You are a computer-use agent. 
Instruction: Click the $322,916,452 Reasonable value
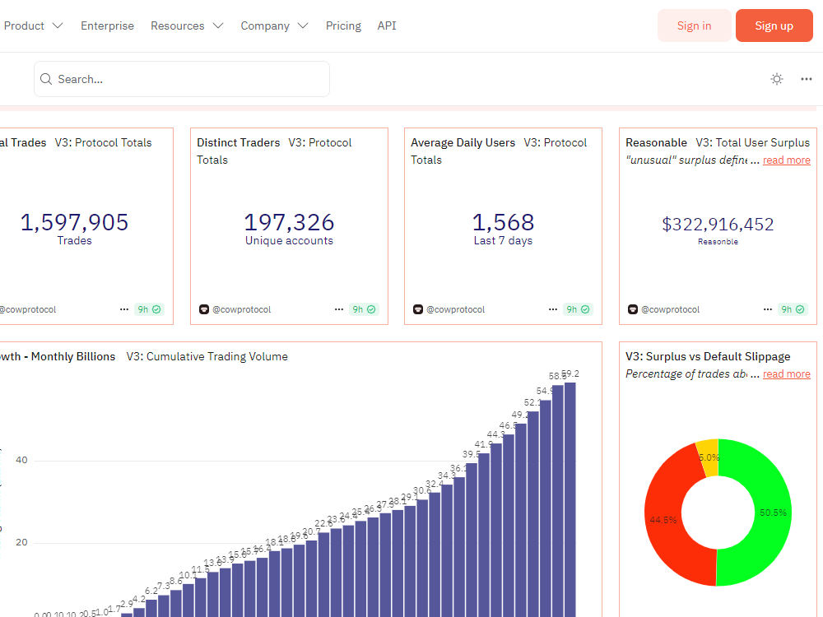(718, 225)
